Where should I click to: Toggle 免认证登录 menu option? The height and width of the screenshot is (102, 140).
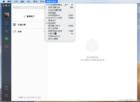[x=60, y=28]
